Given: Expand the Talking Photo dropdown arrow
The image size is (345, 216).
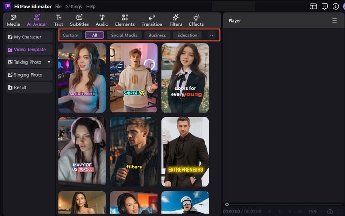Looking at the screenshot, I should (x=49, y=62).
